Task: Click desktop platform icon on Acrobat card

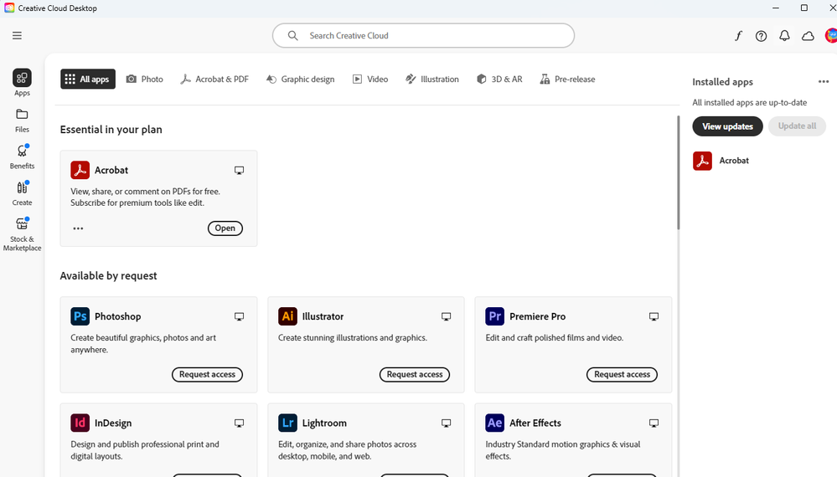Action: click(x=239, y=171)
